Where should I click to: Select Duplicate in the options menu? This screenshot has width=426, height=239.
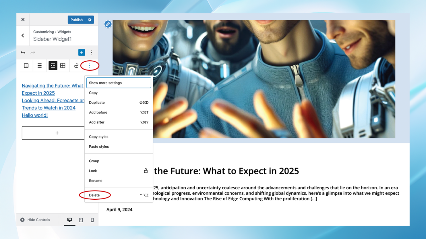click(x=97, y=103)
